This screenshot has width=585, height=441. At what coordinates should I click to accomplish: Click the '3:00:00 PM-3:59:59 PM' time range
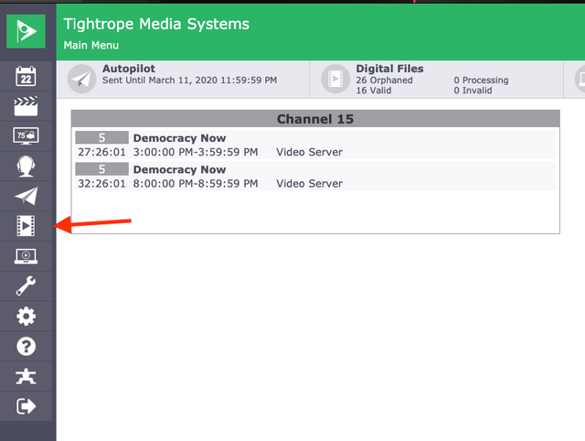click(196, 153)
